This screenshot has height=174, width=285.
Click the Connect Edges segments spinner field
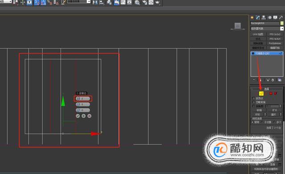[83, 99]
